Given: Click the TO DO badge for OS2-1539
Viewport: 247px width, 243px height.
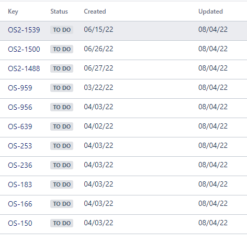Looking at the screenshot, I should [62, 30].
